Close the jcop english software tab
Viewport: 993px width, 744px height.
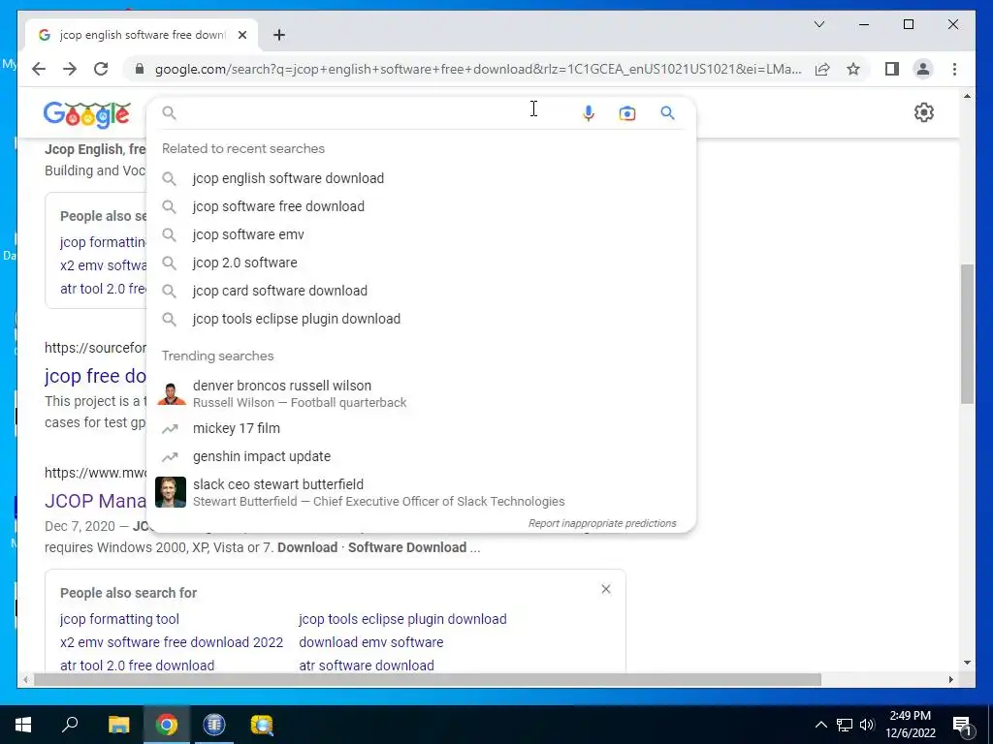[241, 35]
